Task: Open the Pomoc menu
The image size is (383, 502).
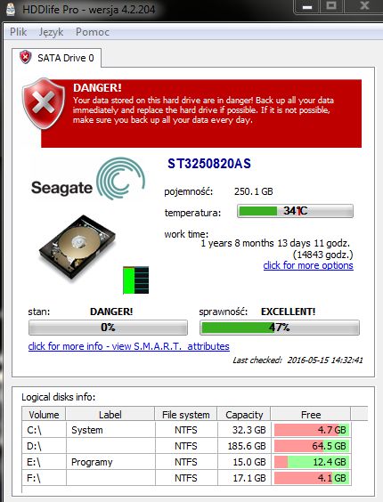Action: click(x=93, y=32)
